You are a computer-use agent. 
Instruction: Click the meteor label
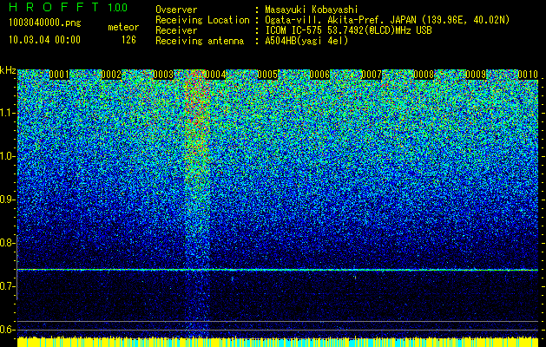point(123,27)
